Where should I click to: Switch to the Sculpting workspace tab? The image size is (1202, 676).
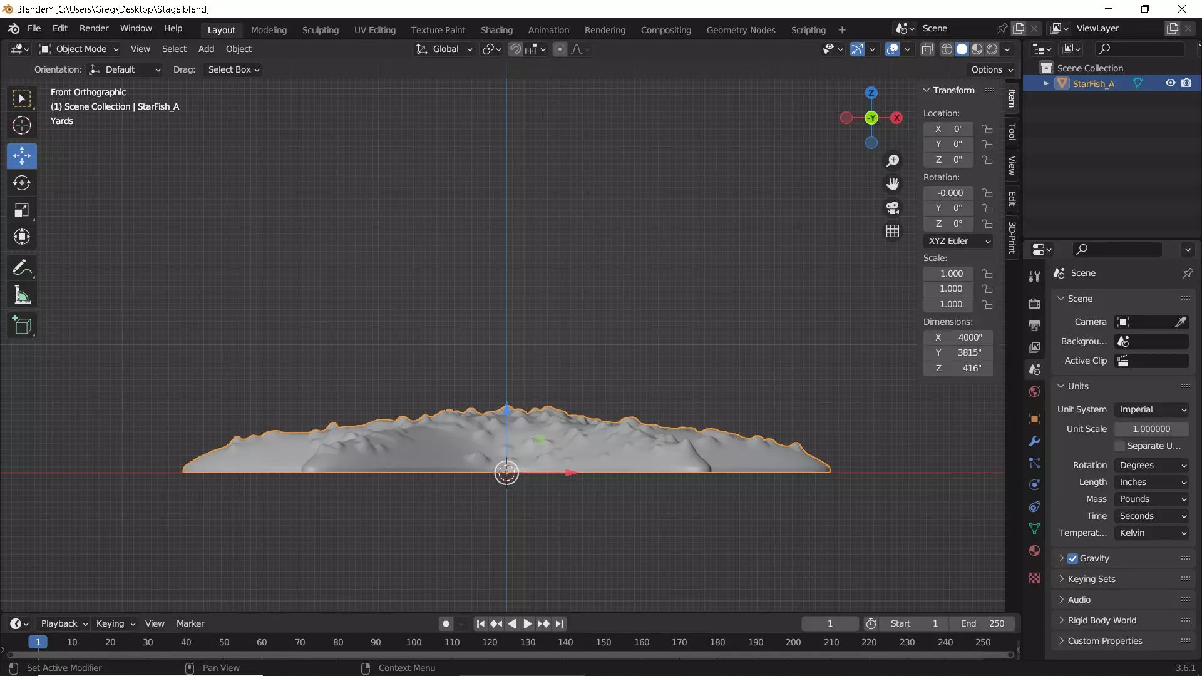point(320,29)
